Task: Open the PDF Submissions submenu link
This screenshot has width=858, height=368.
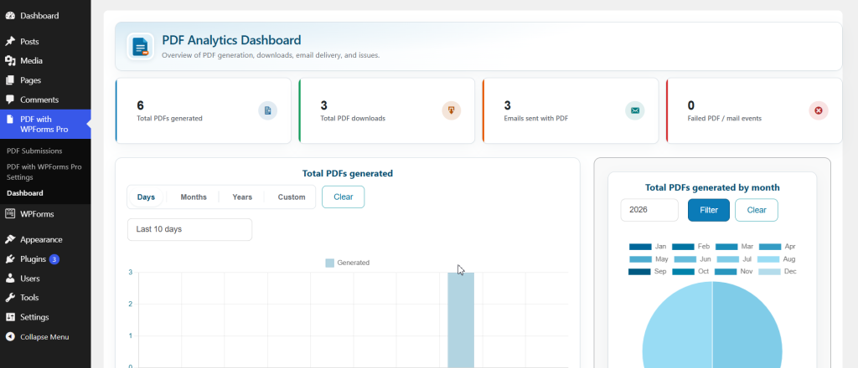Action: [34, 151]
